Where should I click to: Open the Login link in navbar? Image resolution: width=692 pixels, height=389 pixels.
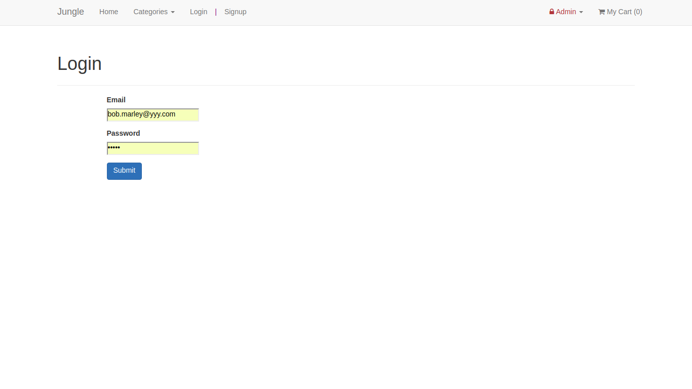click(x=199, y=12)
